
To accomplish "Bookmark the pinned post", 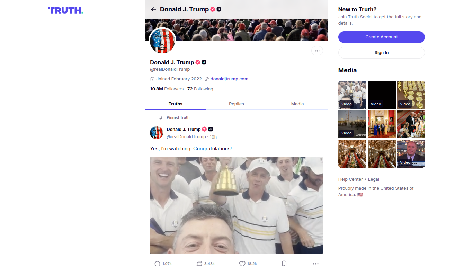I will point(284,264).
